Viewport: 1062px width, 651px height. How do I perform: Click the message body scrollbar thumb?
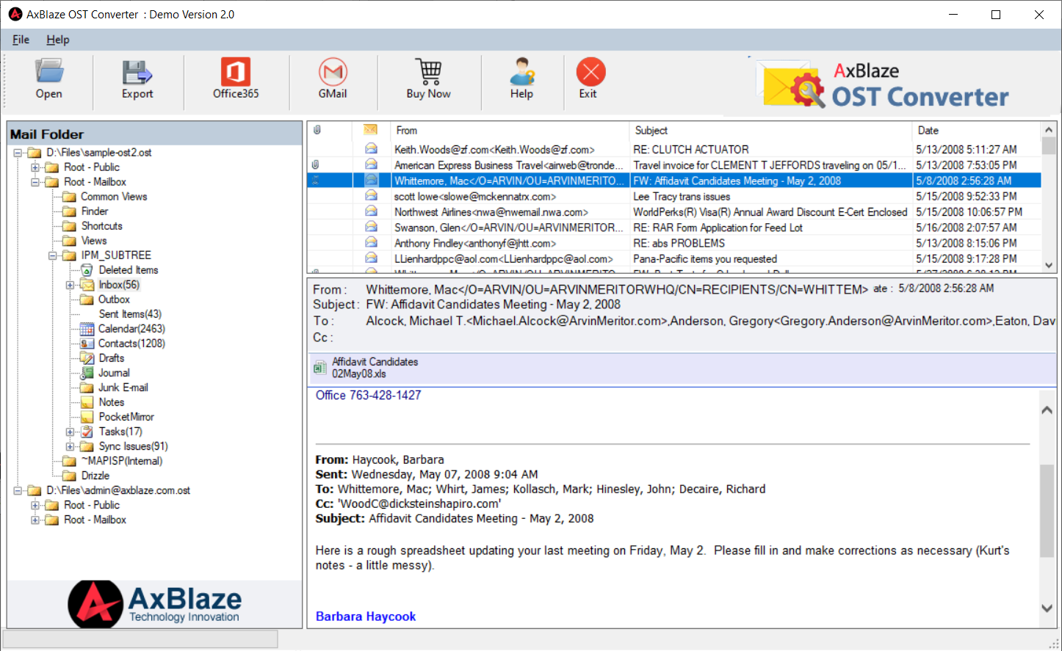point(1047,511)
